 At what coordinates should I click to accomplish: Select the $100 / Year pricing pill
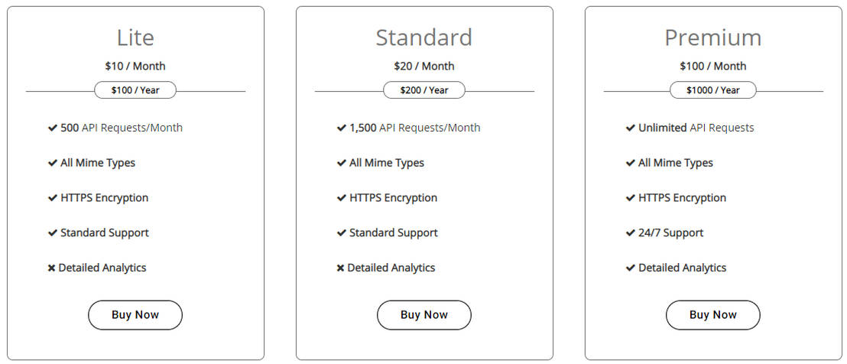pyautogui.click(x=135, y=90)
